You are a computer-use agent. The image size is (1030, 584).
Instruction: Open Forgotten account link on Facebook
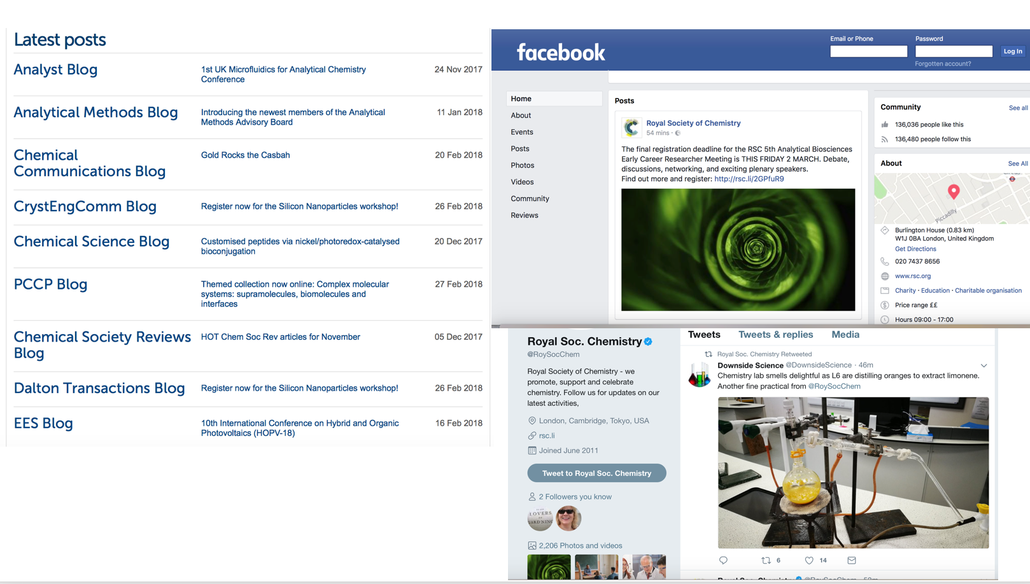[x=943, y=64]
